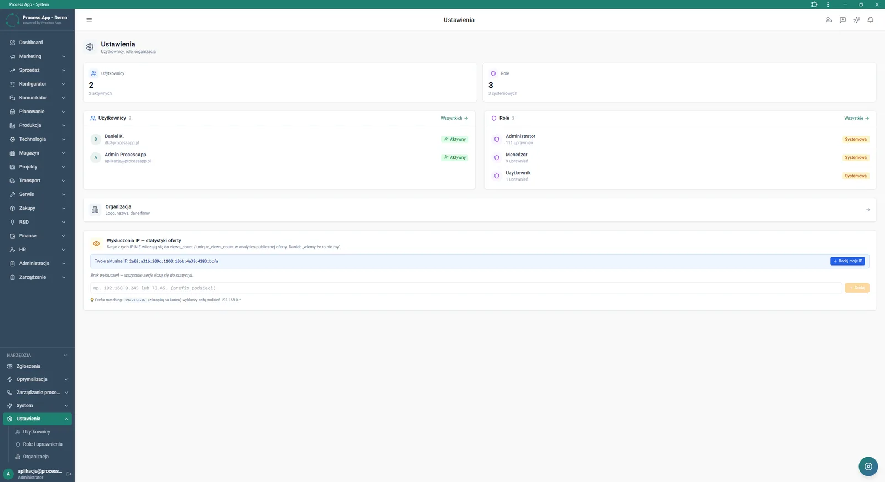Open the Organizacja card arrow

pyautogui.click(x=868, y=210)
